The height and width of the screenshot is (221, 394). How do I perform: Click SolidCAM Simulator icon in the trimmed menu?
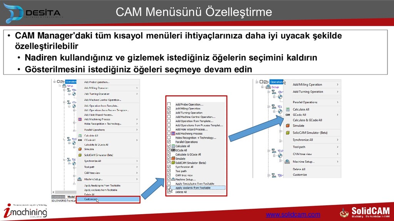pos(288,132)
